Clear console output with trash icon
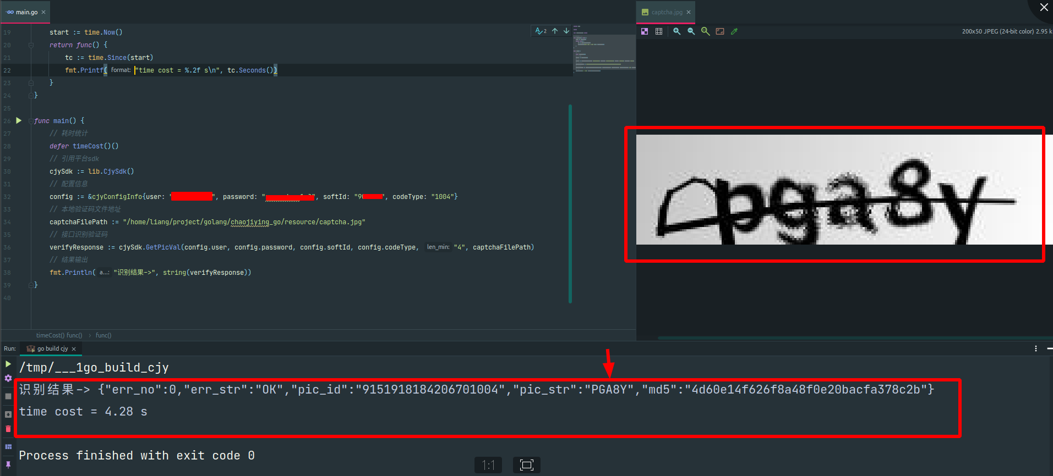Viewport: 1053px width, 476px height. click(8, 429)
